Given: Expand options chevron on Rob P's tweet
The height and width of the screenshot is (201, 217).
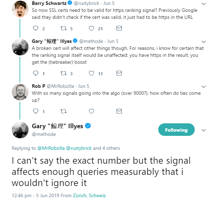Looking at the screenshot, I should pyautogui.click(x=204, y=86).
